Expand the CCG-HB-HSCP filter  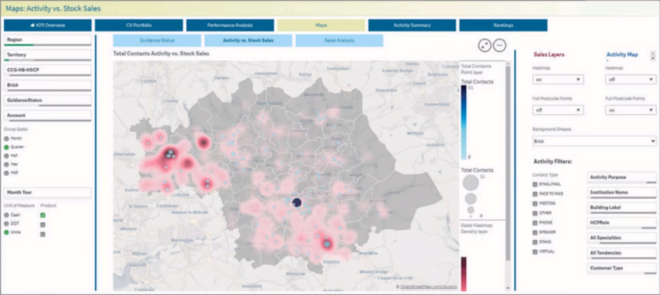click(x=48, y=70)
